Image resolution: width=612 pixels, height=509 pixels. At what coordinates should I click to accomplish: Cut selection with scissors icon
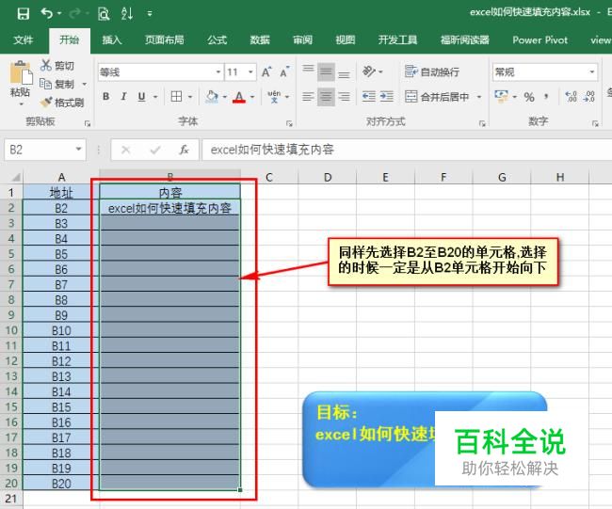click(46, 65)
